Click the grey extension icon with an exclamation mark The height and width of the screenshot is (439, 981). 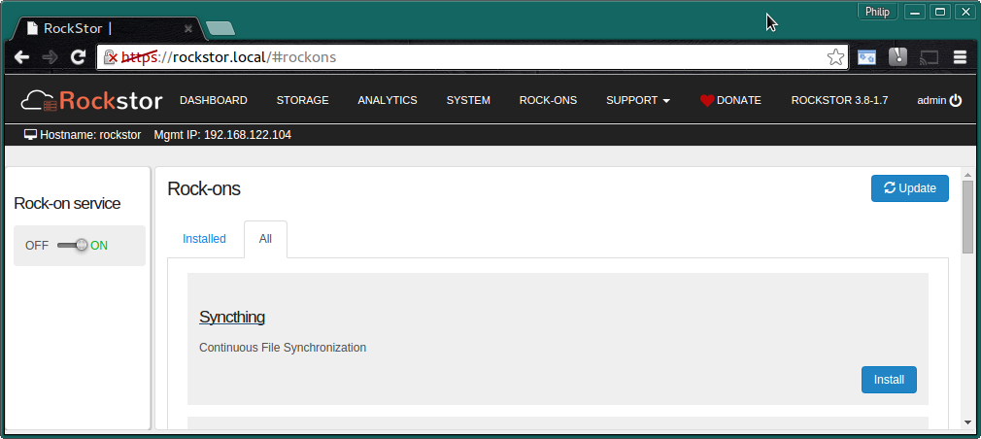[x=897, y=57]
